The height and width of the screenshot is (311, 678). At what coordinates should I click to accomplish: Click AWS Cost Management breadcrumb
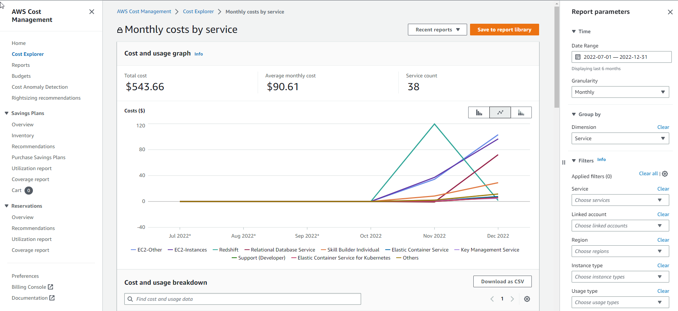144,11
